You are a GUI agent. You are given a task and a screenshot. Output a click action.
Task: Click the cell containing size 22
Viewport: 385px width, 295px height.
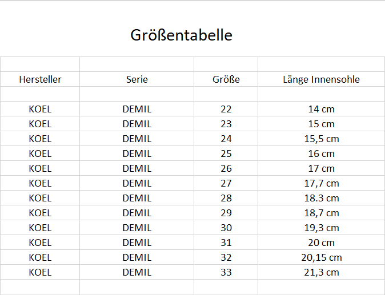tap(226, 109)
